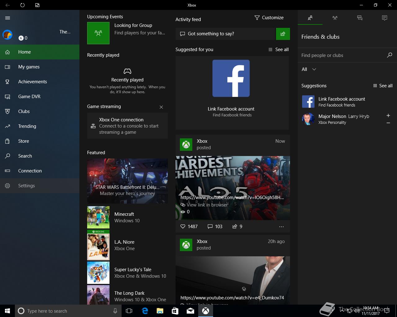The width and height of the screenshot is (397, 317).
Task: Open Microsoft Store taskbar icon
Action: 175,311
